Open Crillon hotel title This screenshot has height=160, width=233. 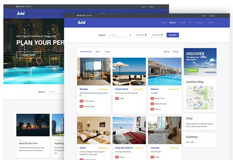point(83,148)
